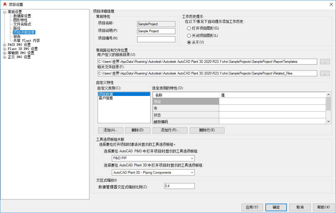Click the 应用(Y) button
Image resolution: width=336 pixels, height=213 pixels.
(x=252, y=207)
